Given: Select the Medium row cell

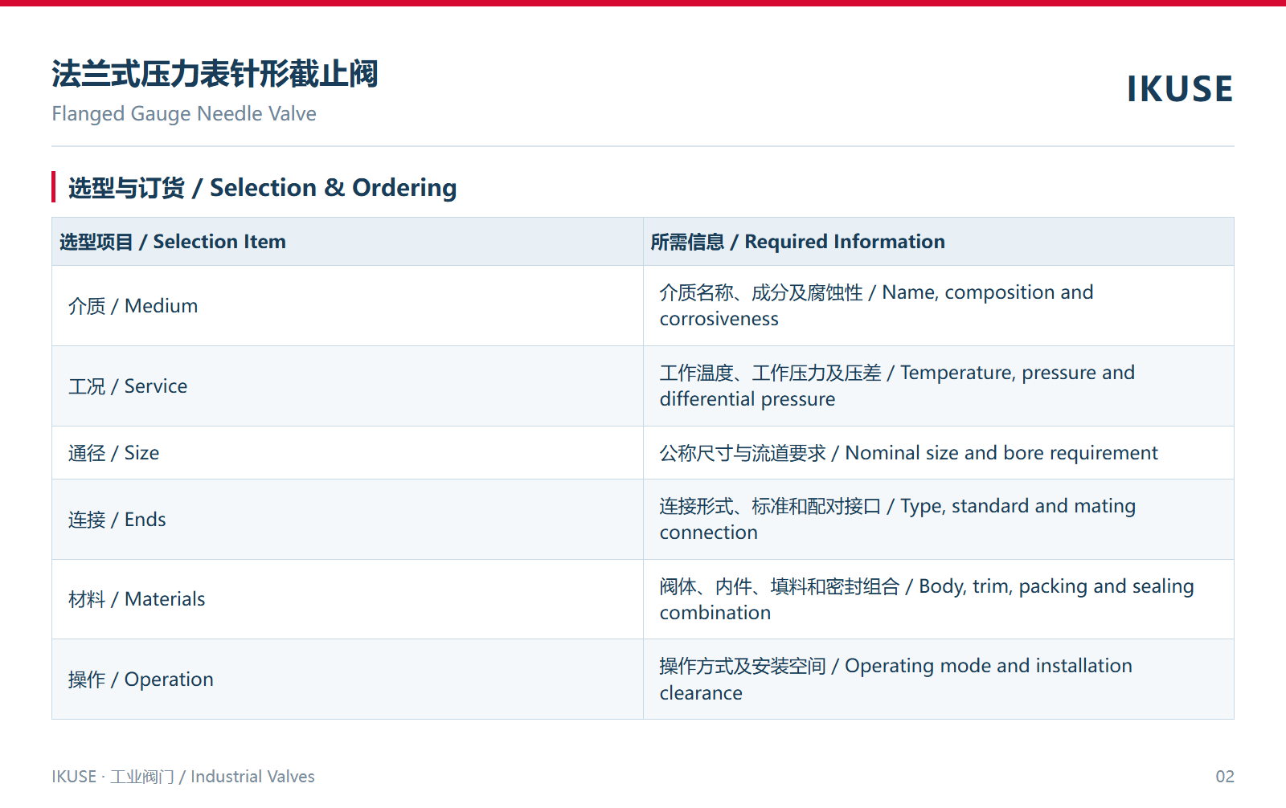Looking at the screenshot, I should 347,306.
